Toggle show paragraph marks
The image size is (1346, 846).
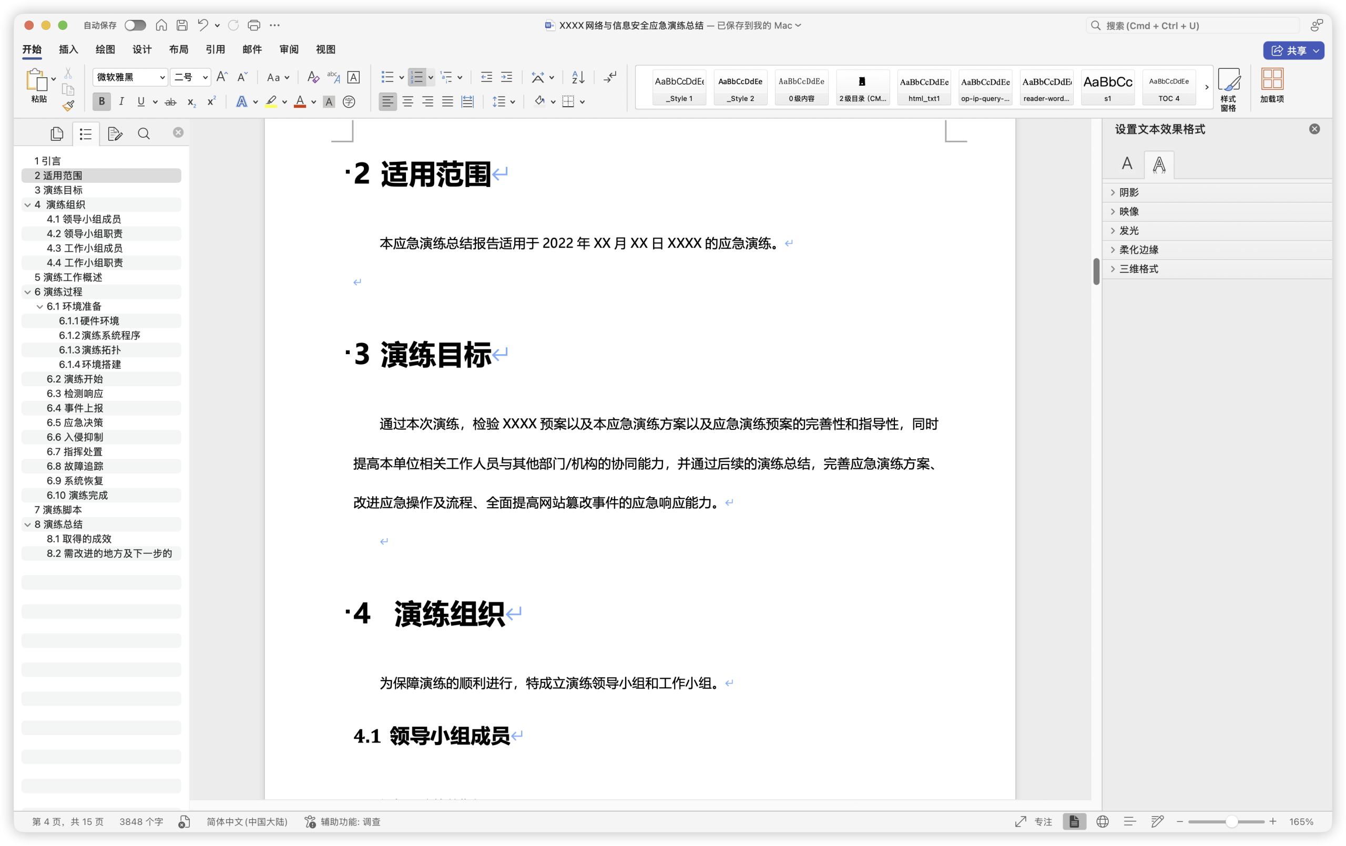610,77
